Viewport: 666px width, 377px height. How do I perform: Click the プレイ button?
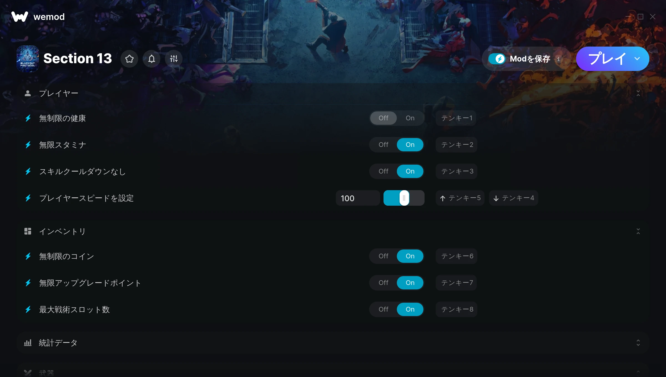click(607, 59)
